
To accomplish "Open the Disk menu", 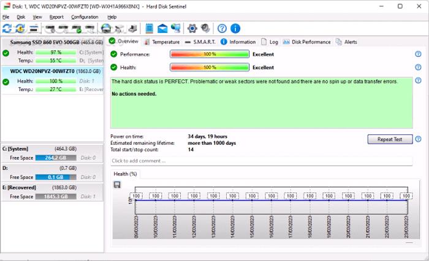I will click(21, 17).
